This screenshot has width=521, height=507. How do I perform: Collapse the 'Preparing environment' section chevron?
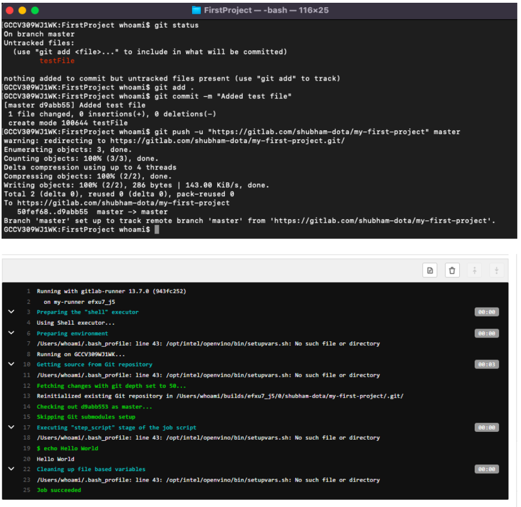pyautogui.click(x=11, y=332)
